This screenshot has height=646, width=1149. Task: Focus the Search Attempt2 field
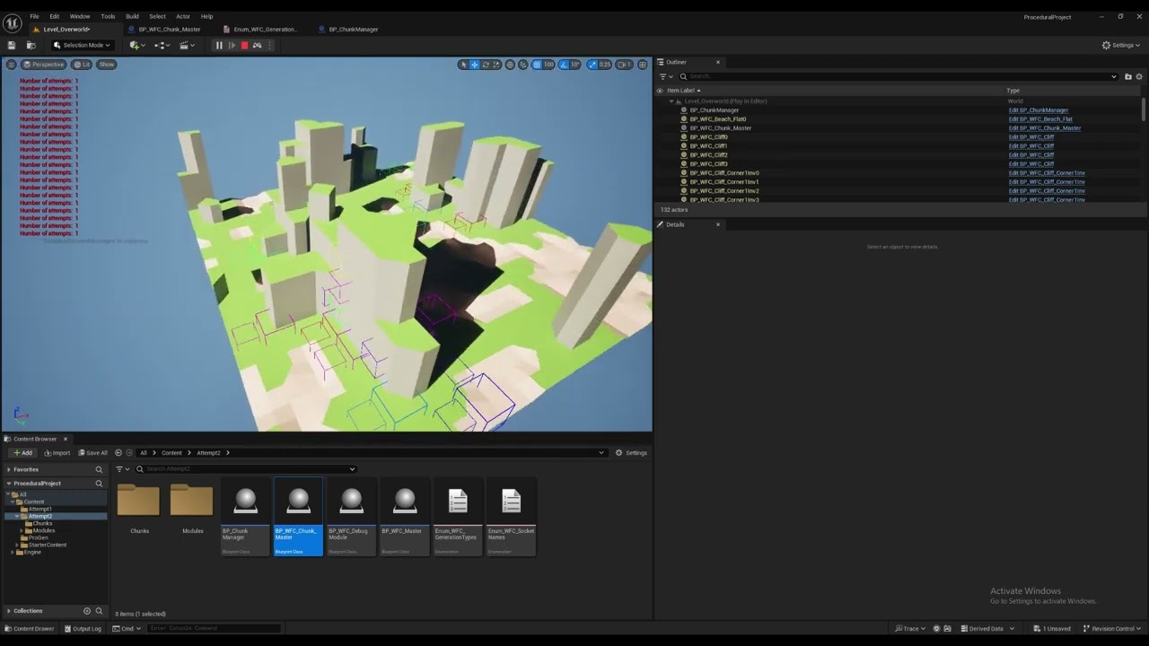coord(246,469)
